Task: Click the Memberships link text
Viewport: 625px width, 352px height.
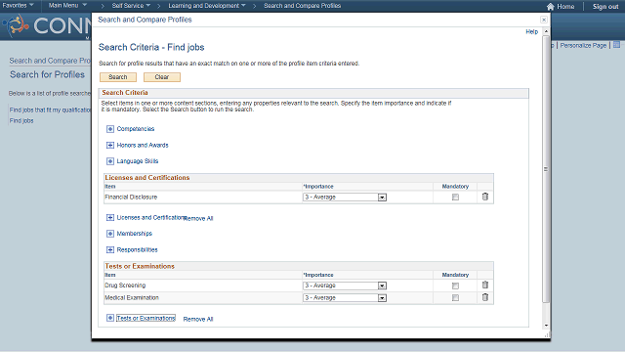Action: tap(135, 234)
